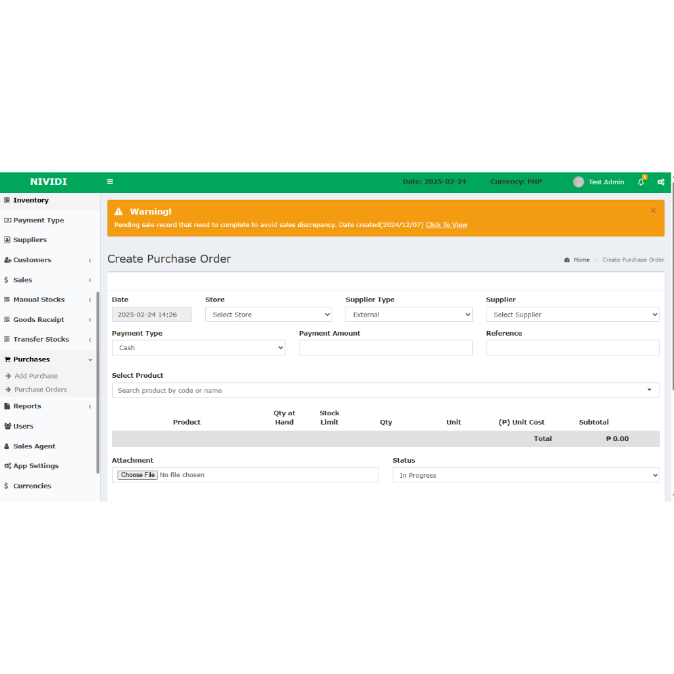Screen dimensions: 674x674
Task: Click the App Settings gear icon
Action: click(7, 466)
